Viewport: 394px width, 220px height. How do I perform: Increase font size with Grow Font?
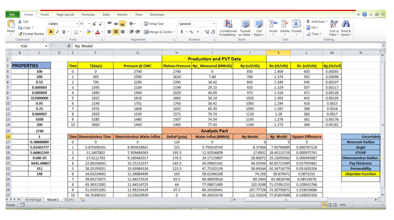[94, 24]
